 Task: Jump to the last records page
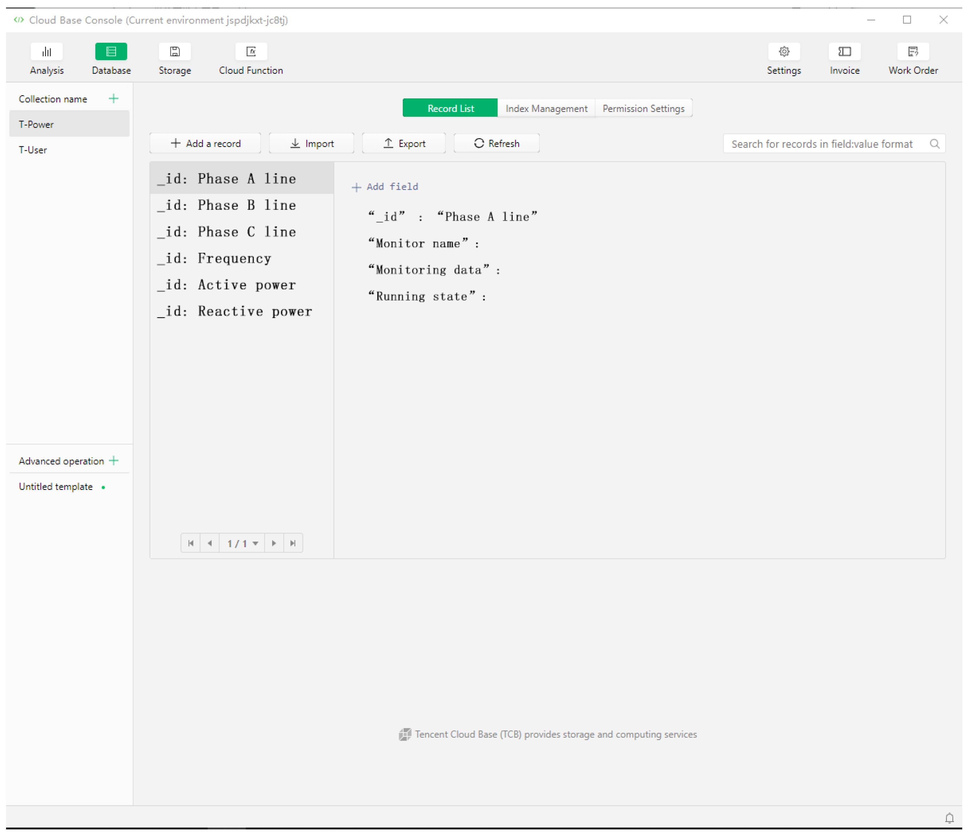click(x=293, y=543)
